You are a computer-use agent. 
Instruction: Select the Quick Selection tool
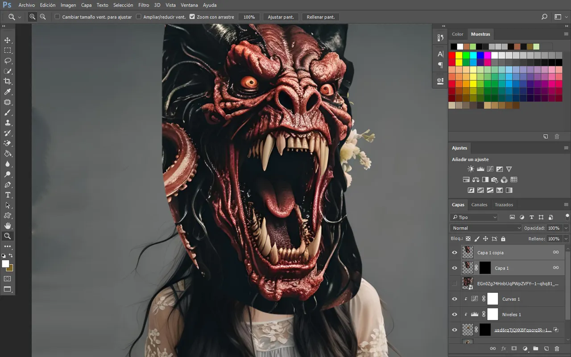tap(8, 71)
